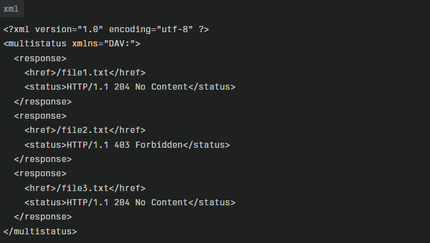Click the closing multistatus tag

(x=40, y=232)
